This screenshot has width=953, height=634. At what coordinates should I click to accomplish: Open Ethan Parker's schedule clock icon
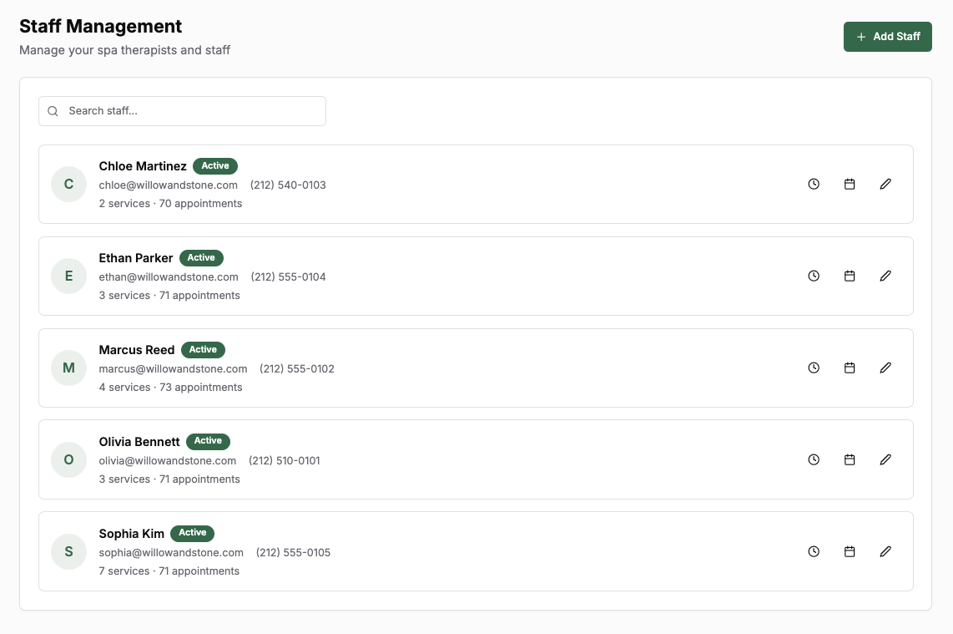pos(814,276)
